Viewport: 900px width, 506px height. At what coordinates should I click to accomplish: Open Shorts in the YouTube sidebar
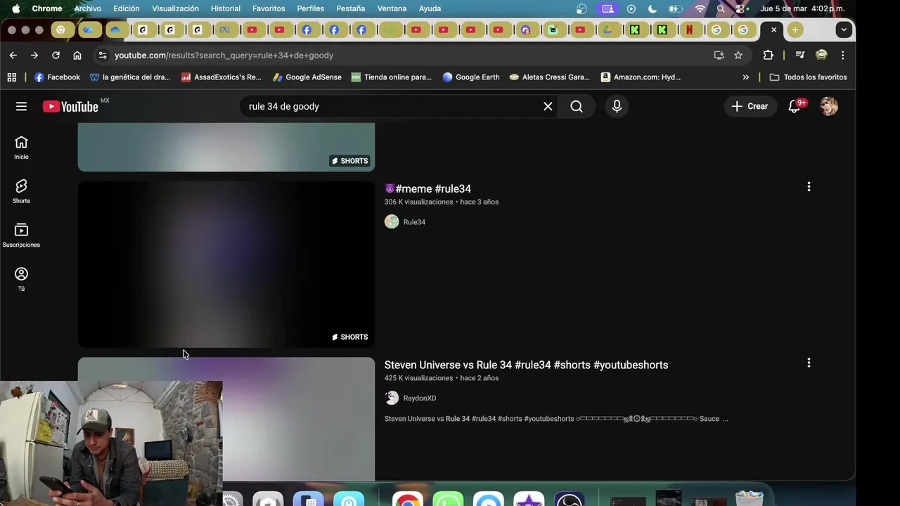click(x=21, y=191)
